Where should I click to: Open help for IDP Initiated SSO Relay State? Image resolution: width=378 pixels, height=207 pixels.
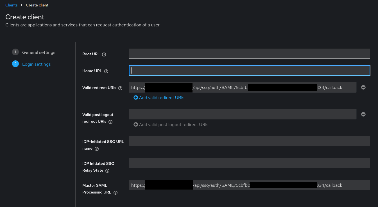click(107, 171)
